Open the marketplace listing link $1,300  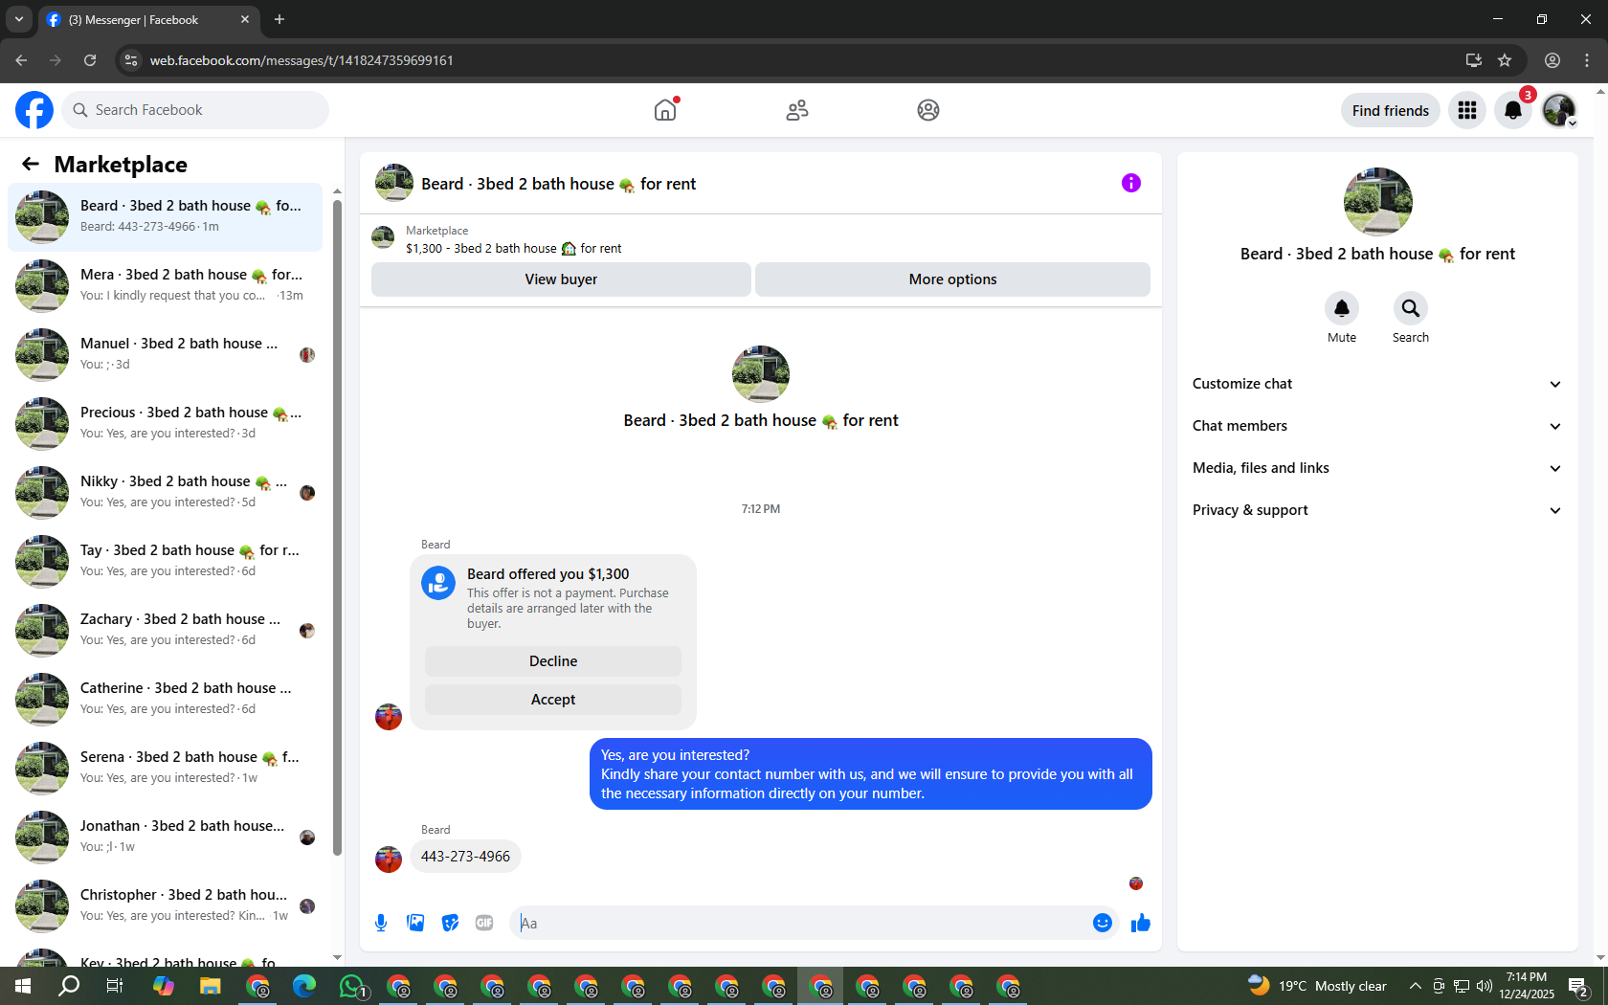(513, 248)
